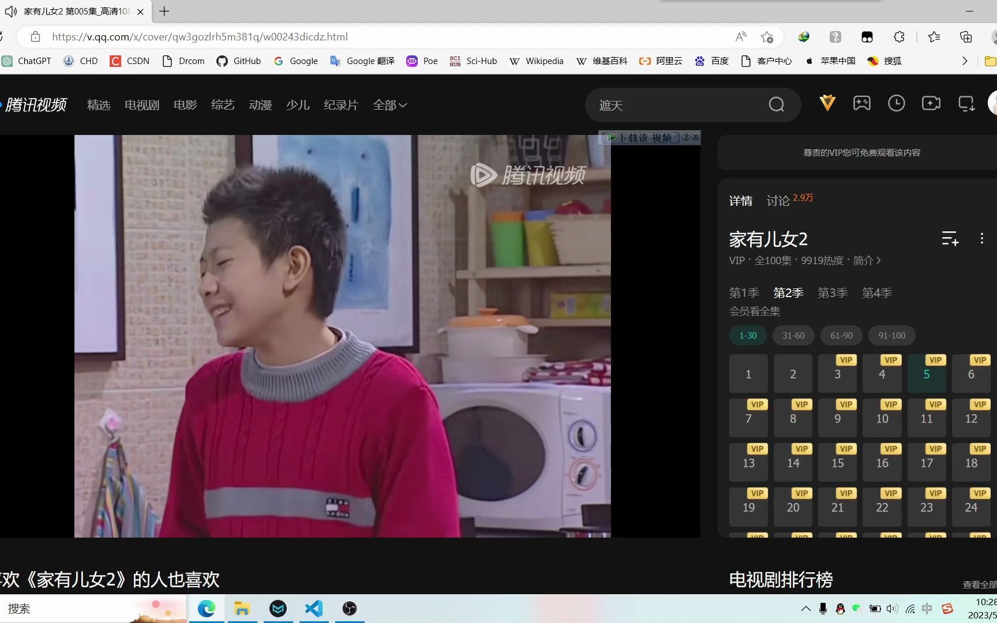The width and height of the screenshot is (997, 623).
Task: Open CSDN bookmark
Action: pyautogui.click(x=130, y=61)
